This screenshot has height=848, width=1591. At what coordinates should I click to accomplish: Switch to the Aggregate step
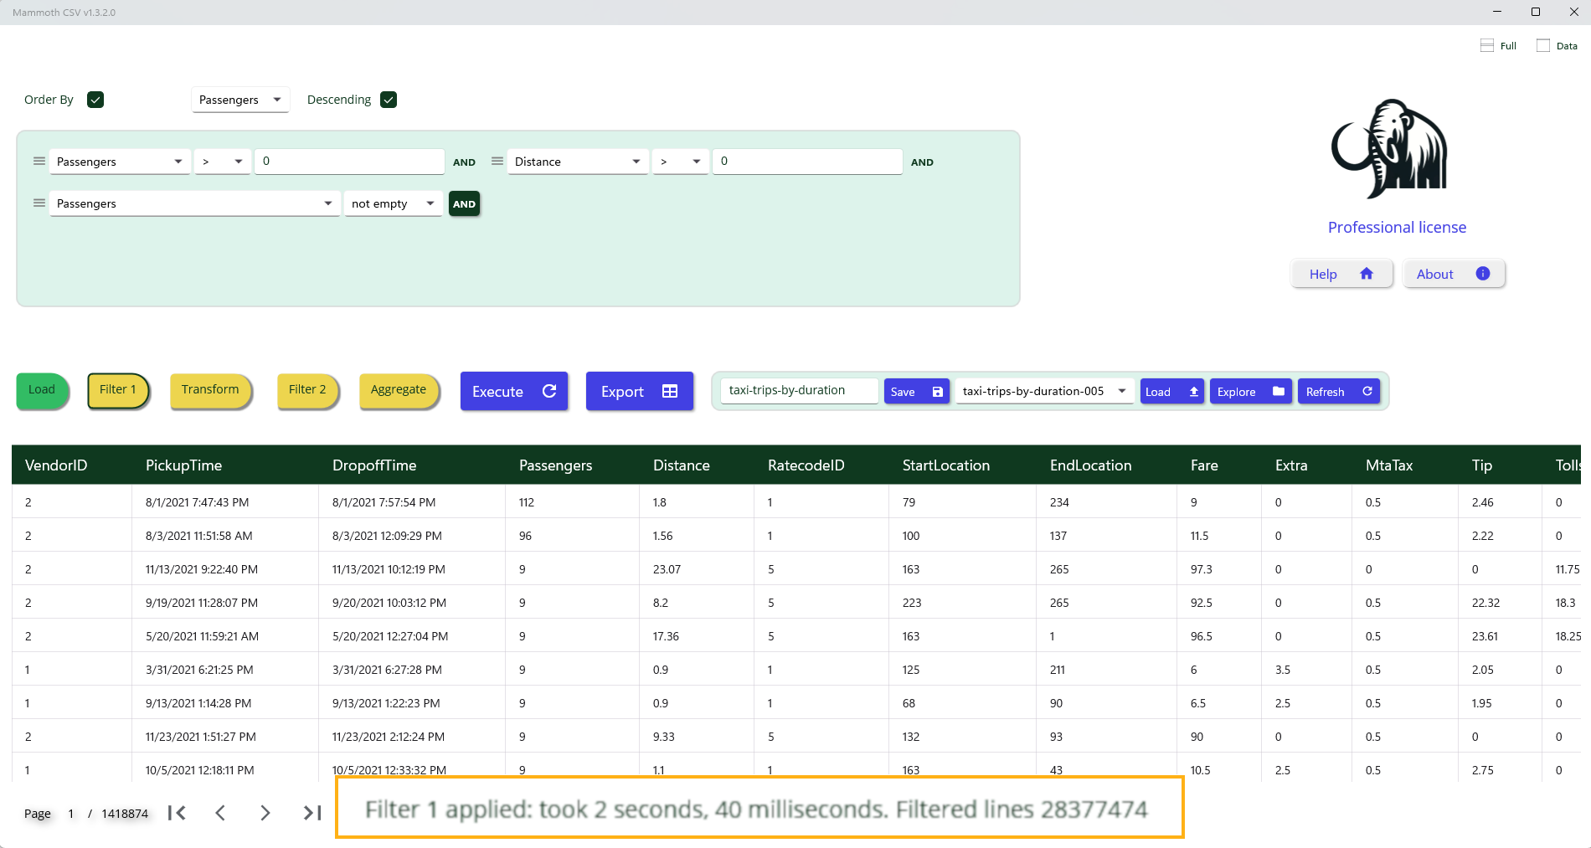[399, 390]
